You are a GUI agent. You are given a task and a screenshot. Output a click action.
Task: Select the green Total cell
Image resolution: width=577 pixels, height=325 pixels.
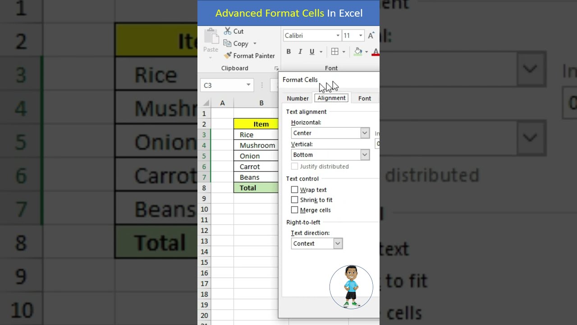[256, 188]
